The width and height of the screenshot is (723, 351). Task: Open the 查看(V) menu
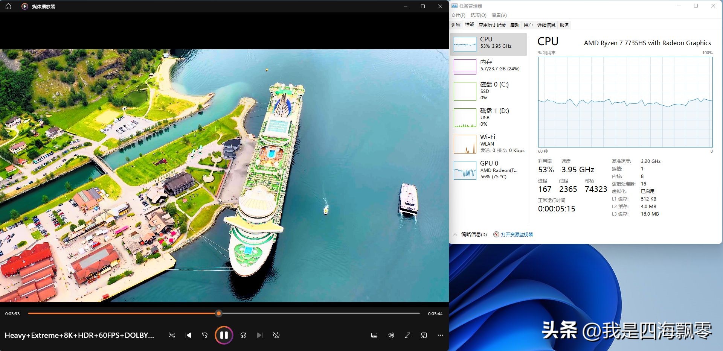point(499,15)
